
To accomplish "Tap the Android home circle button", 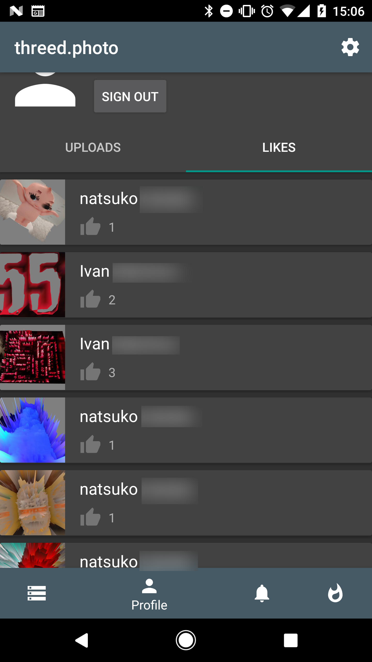I will click(186, 640).
